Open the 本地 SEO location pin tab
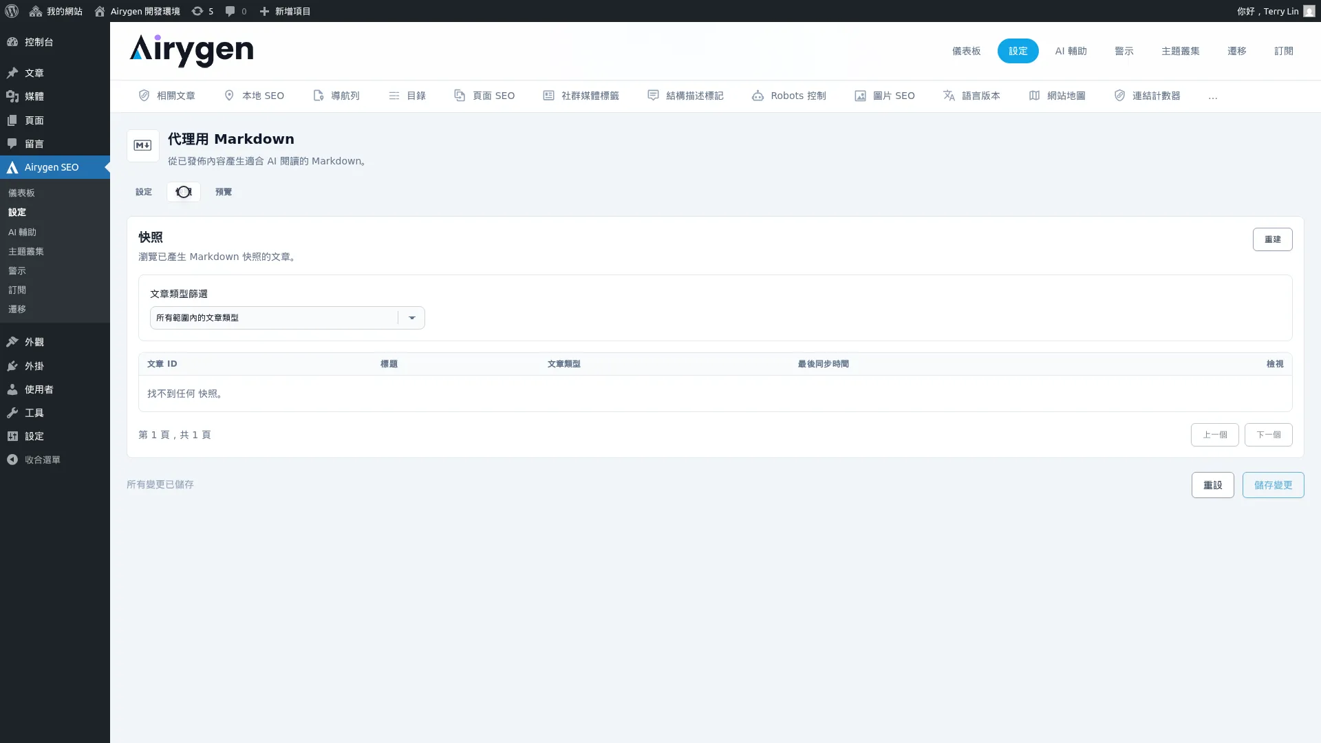The height and width of the screenshot is (743, 1321). (254, 96)
